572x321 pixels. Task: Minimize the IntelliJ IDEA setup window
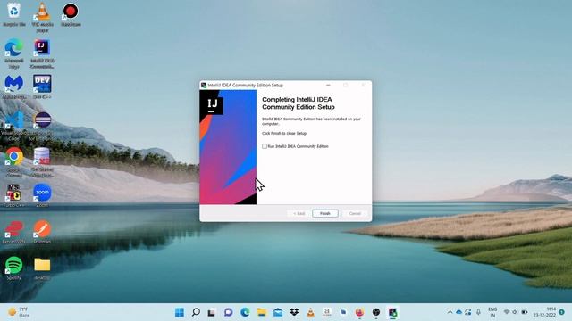pos(328,86)
